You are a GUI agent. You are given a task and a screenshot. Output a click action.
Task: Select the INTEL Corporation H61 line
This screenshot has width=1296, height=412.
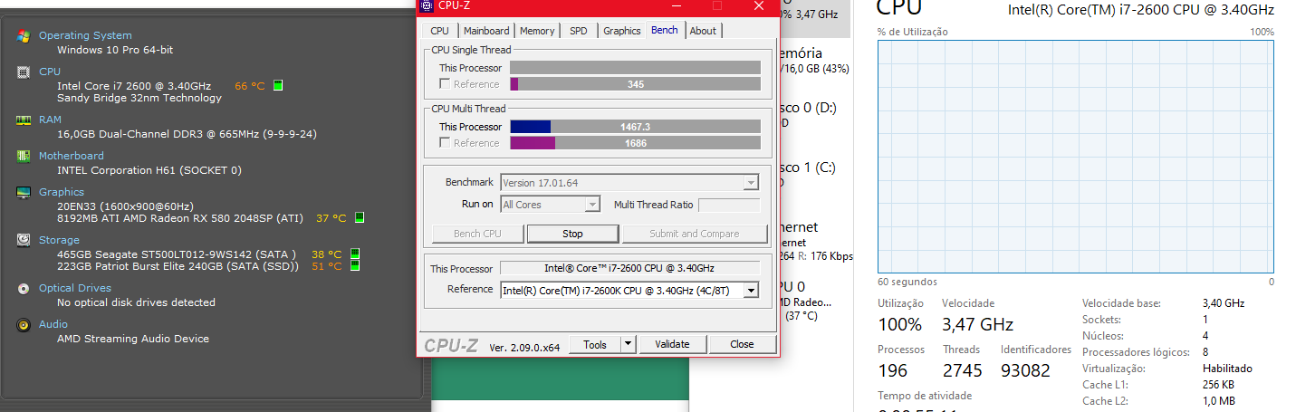click(x=149, y=170)
